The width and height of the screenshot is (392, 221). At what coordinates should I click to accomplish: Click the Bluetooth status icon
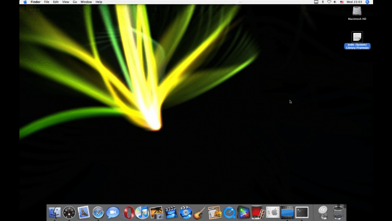pyautogui.click(x=323, y=2)
